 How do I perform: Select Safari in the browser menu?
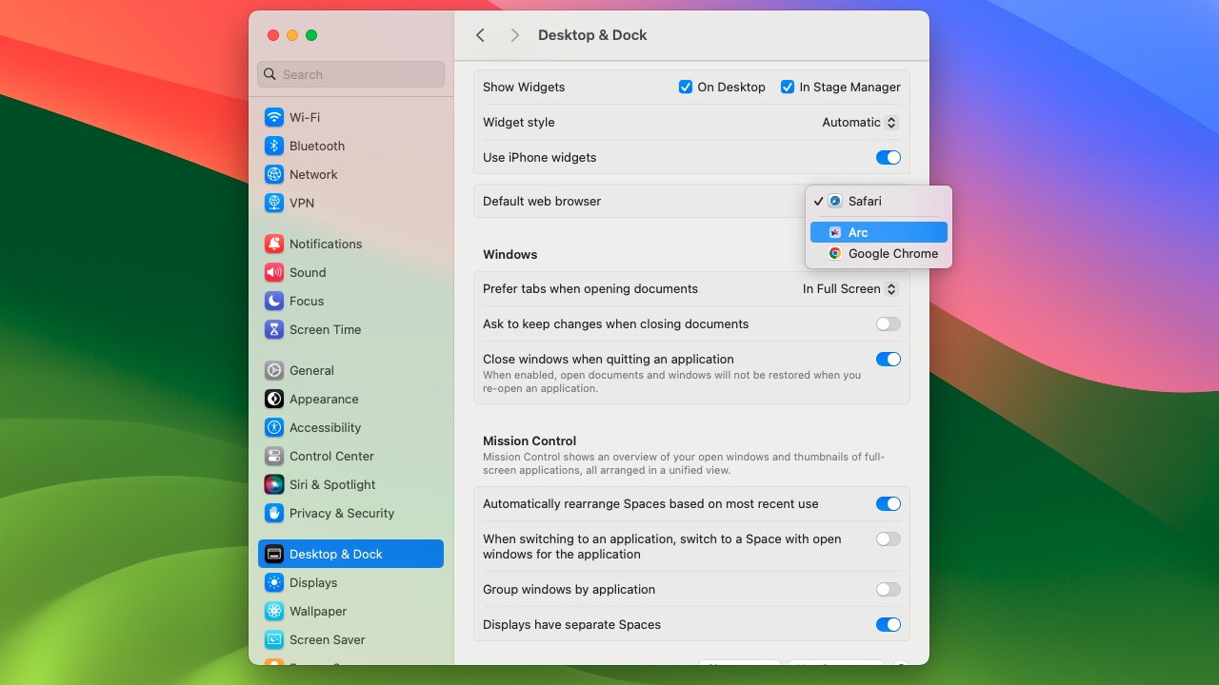coord(865,201)
